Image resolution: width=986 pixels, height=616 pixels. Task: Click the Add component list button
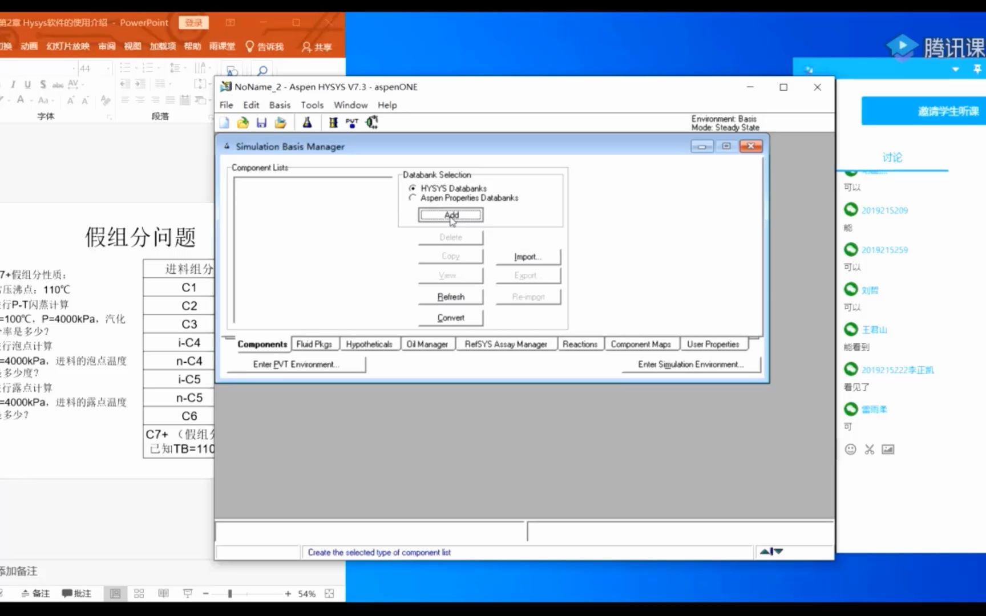pos(451,215)
